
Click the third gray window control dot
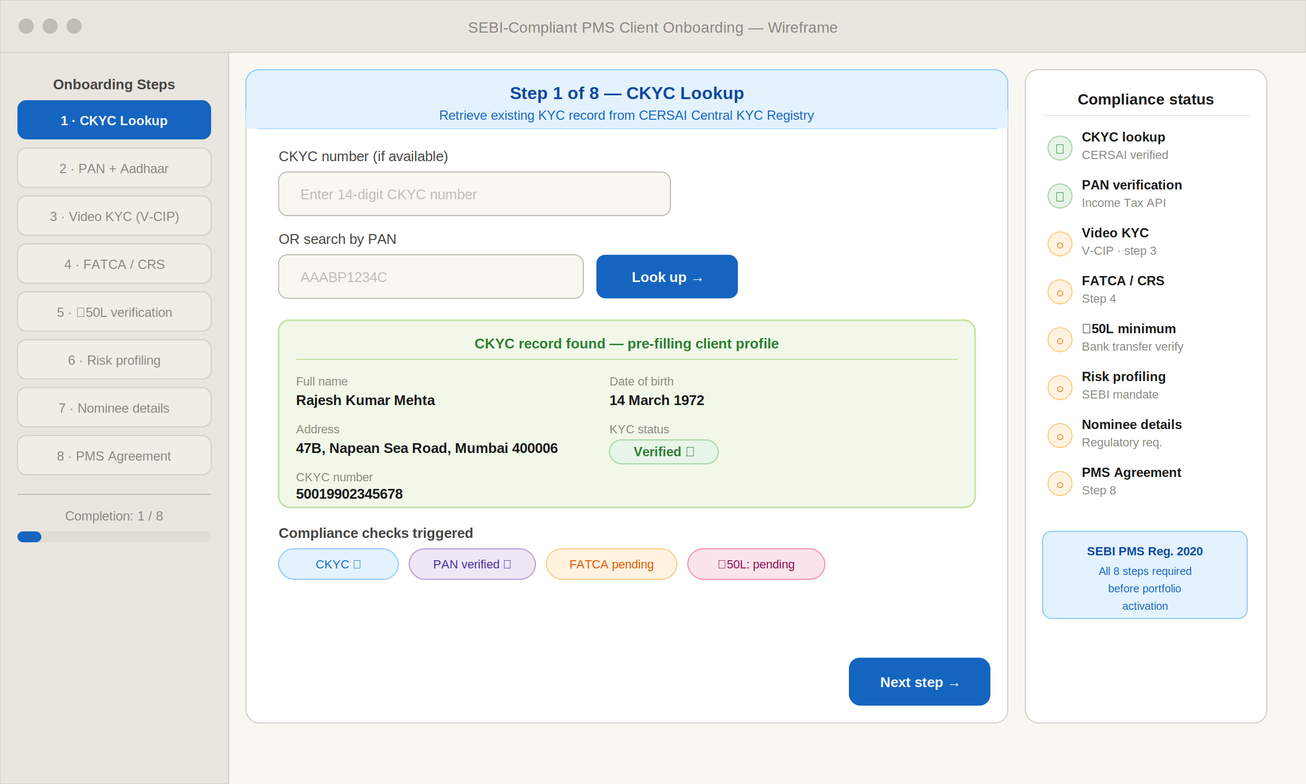coord(74,26)
